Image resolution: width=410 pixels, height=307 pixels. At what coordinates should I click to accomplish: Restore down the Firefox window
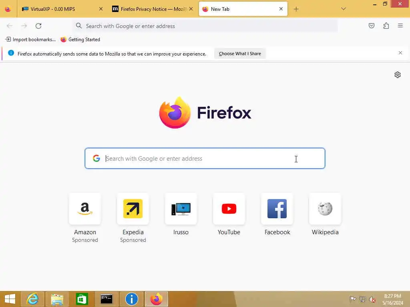click(385, 4)
